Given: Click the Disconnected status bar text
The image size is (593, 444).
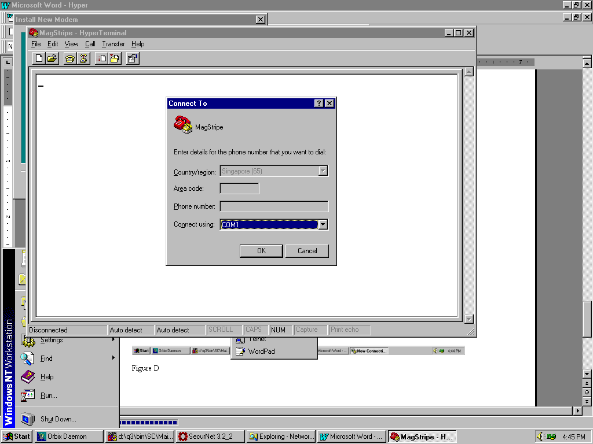Looking at the screenshot, I should (49, 330).
